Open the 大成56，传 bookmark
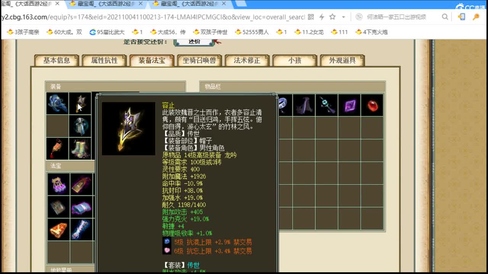This screenshot has width=488, height=274. tap(168, 32)
